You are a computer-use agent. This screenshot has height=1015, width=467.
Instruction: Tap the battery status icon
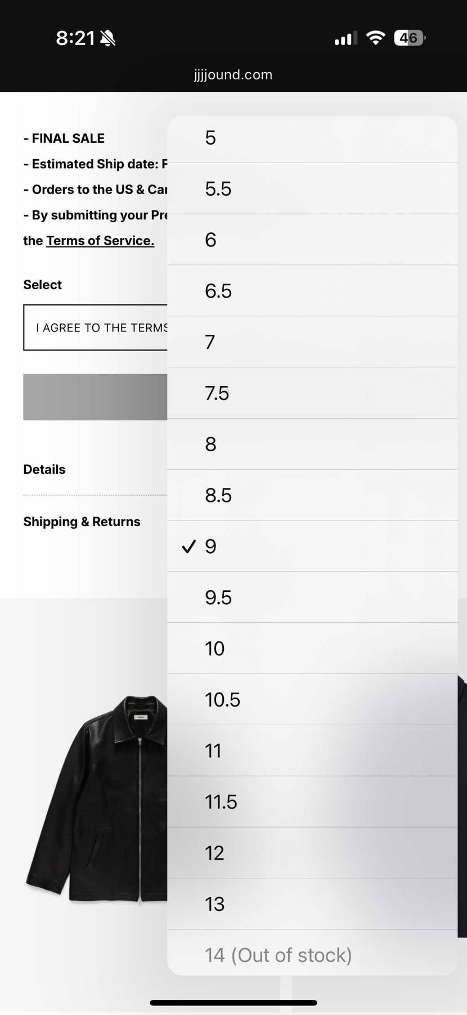pos(410,38)
